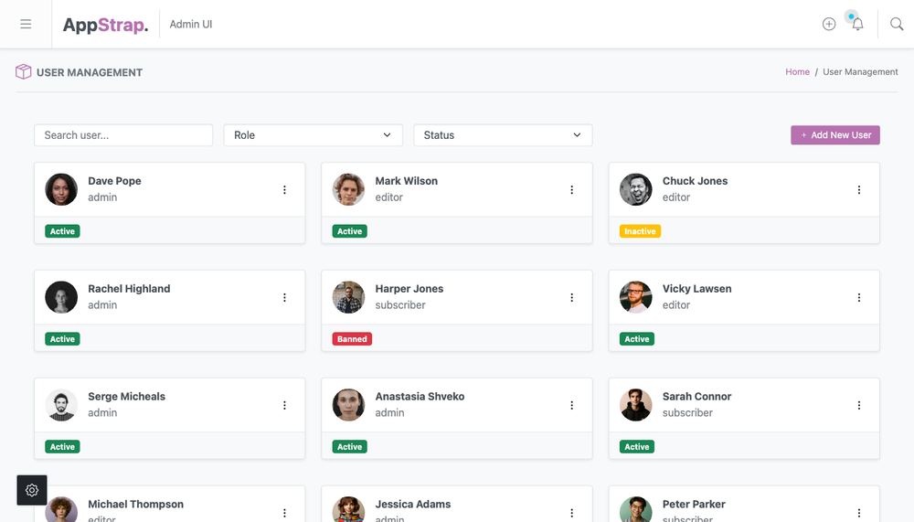The image size is (914, 522).
Task: Click the Add New User button
Action: point(835,134)
